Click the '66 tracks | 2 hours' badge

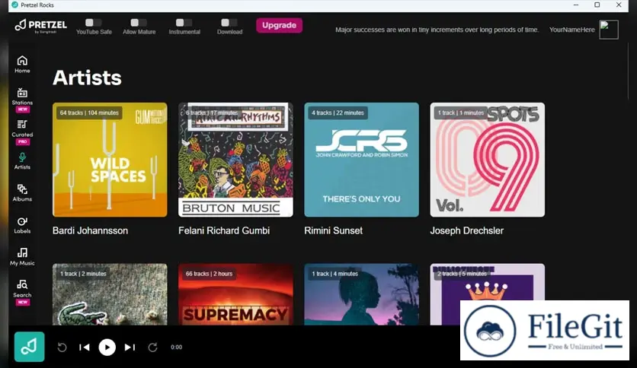210,274
